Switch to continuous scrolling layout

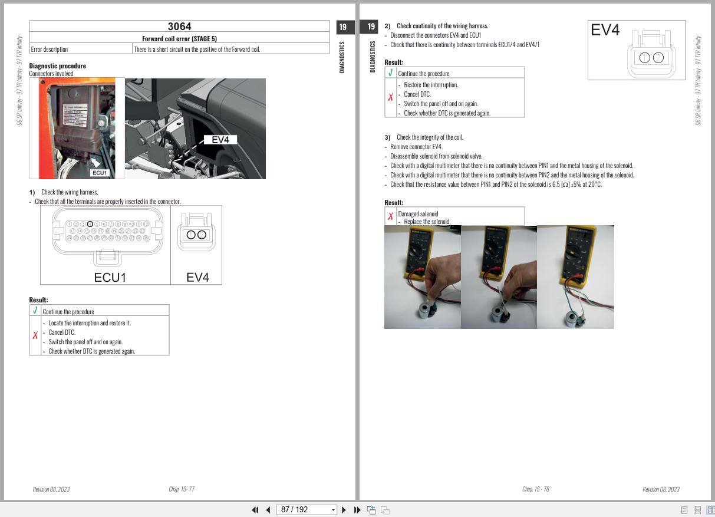(x=697, y=510)
